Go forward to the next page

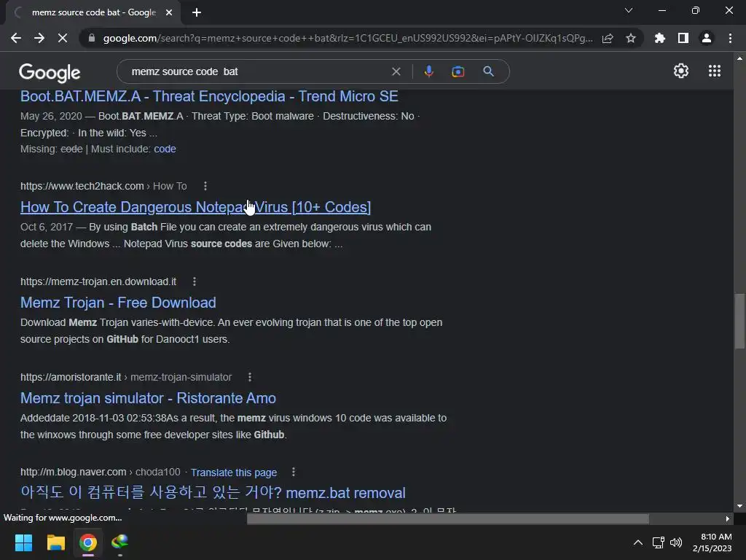[39, 38]
